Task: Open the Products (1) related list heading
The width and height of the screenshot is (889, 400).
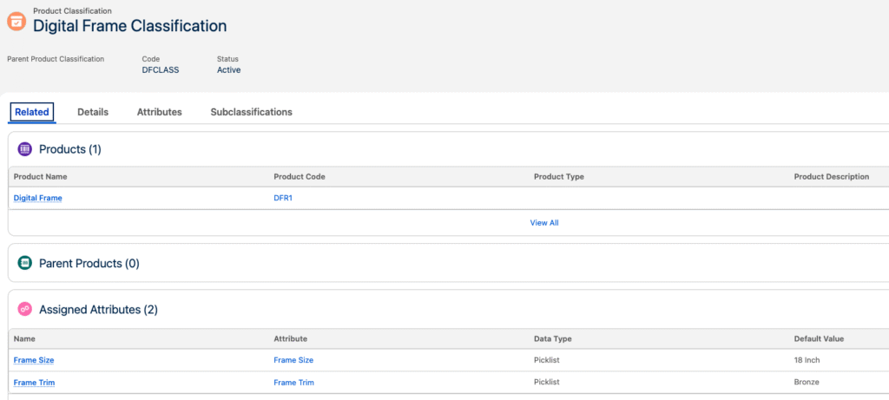Action: pos(70,149)
